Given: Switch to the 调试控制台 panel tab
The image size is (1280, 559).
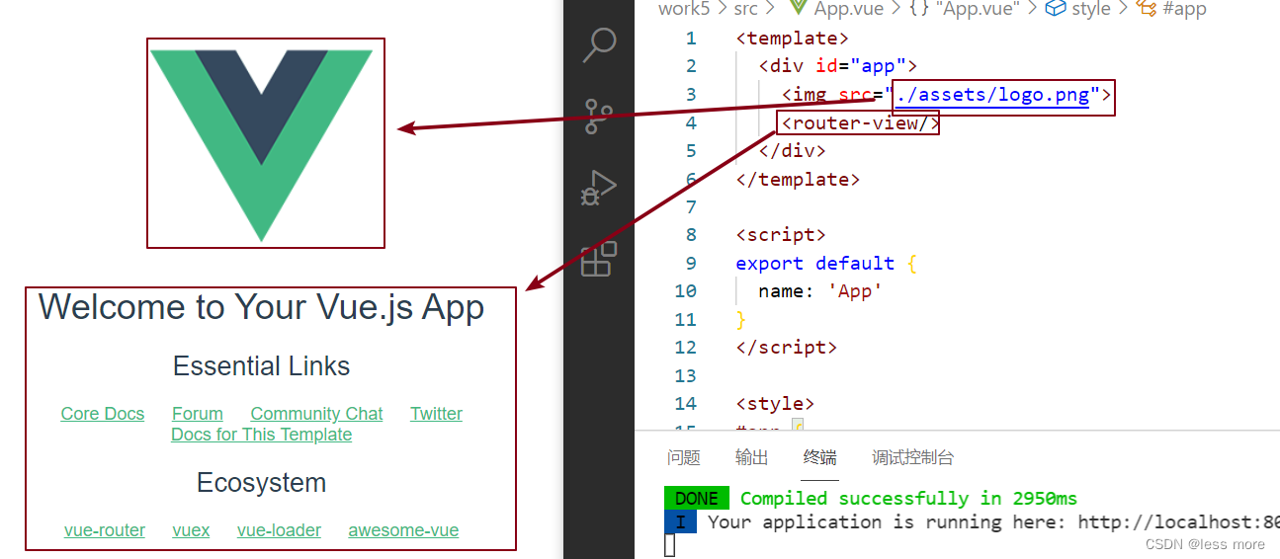Looking at the screenshot, I should click(912, 457).
